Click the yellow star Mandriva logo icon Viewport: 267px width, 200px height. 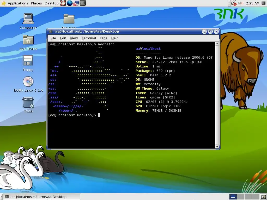pyautogui.click(x=3, y=3)
